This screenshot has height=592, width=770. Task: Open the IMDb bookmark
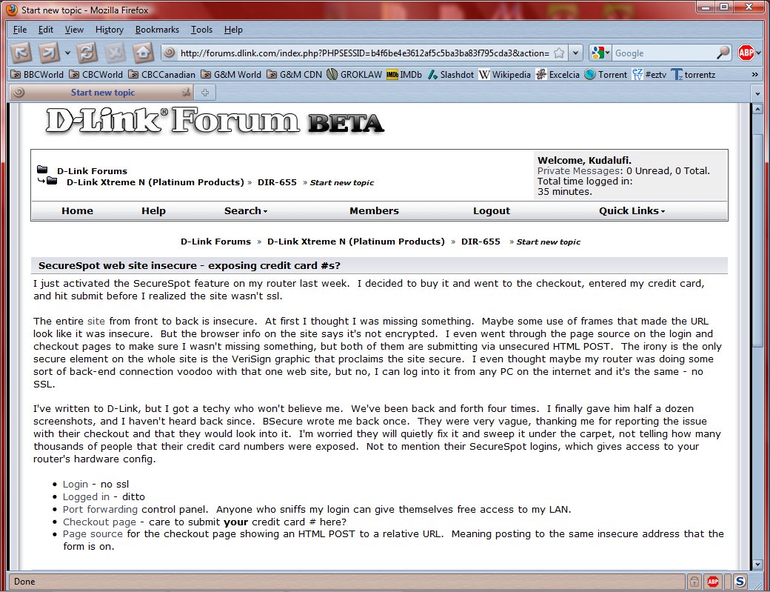(x=404, y=75)
